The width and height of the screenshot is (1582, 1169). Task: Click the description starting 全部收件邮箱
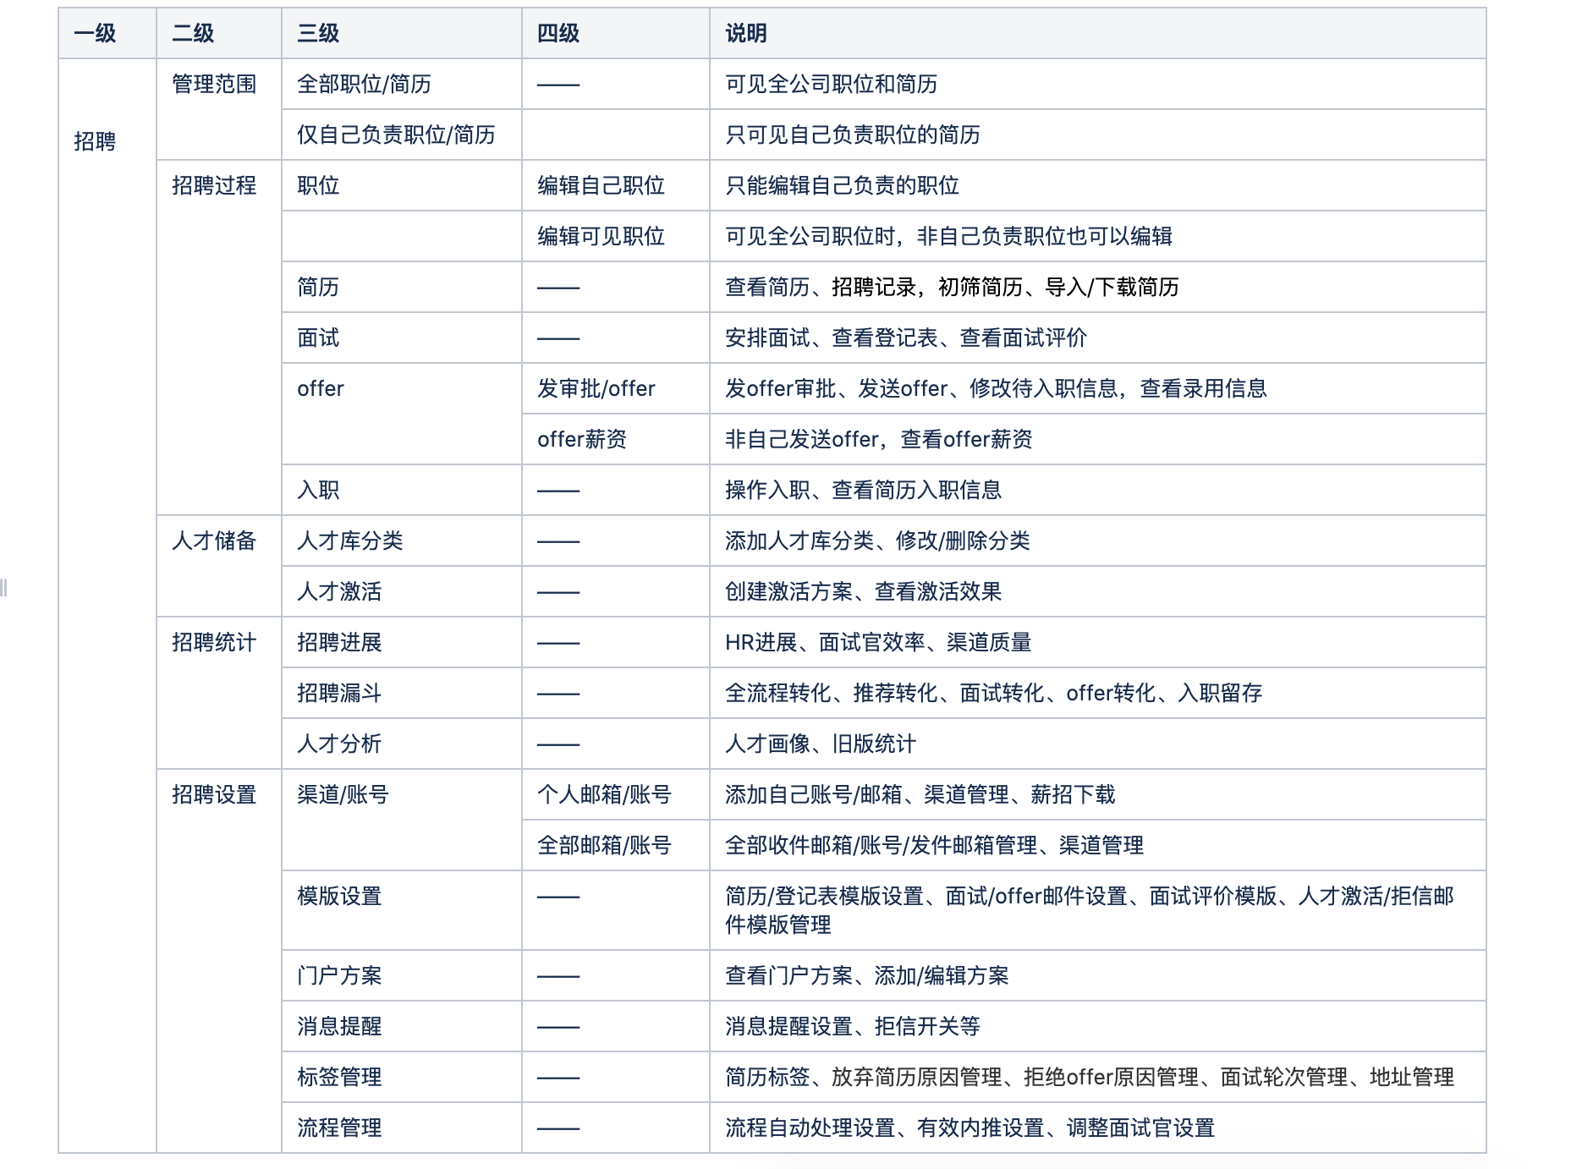tap(934, 846)
